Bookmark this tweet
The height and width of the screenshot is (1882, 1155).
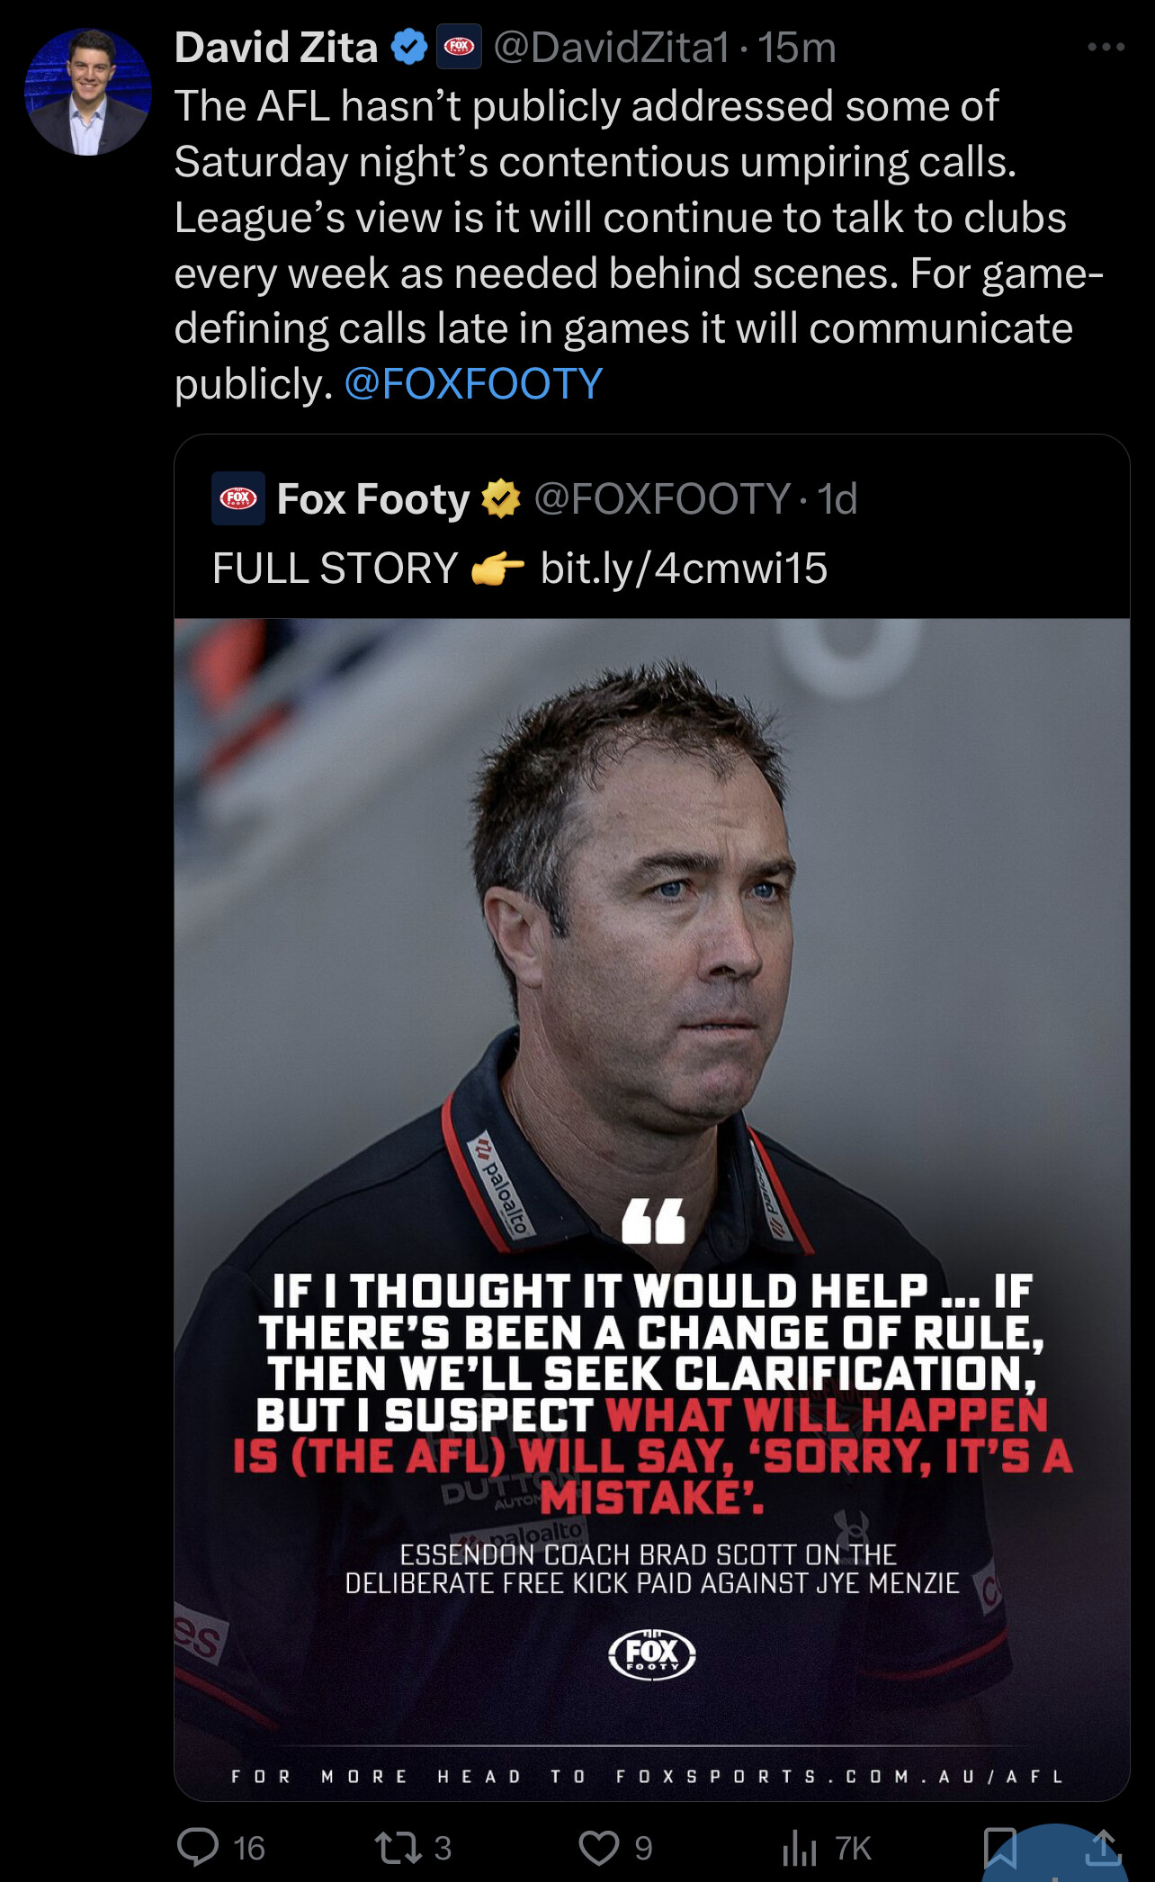click(x=1000, y=1848)
